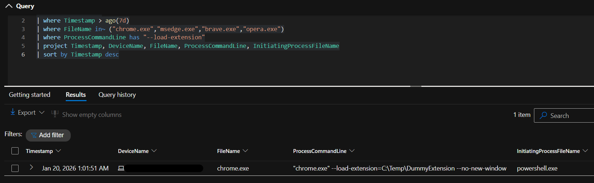Click the DeviceName column header
This screenshot has width=594, height=183.
(133, 151)
